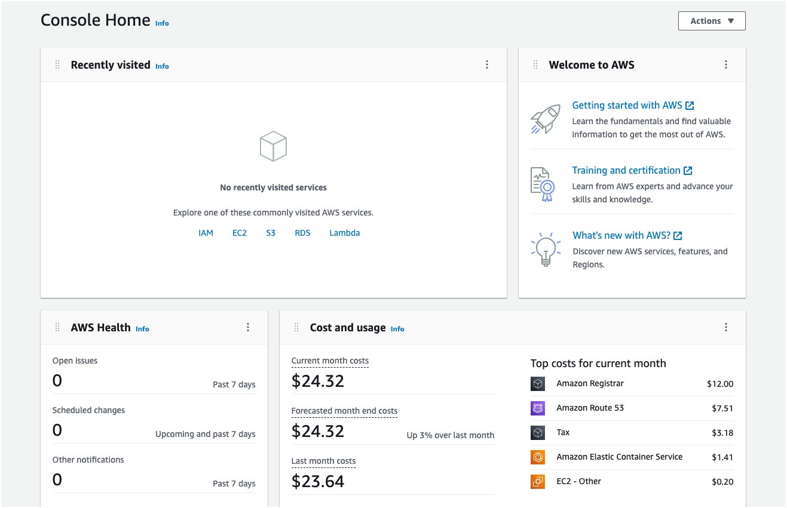The height and width of the screenshot is (508, 787).
Task: Open the IAM service link
Action: click(206, 233)
